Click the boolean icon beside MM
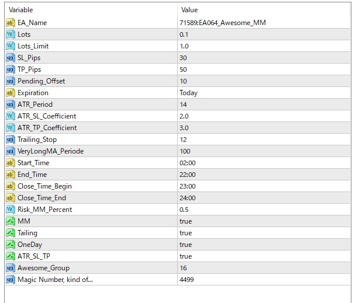This screenshot has width=352, height=303. point(10,221)
